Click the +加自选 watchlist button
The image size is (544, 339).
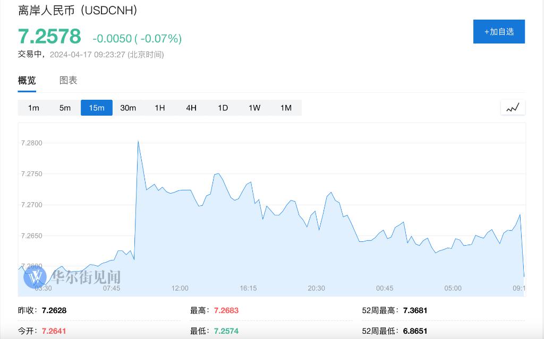point(498,31)
